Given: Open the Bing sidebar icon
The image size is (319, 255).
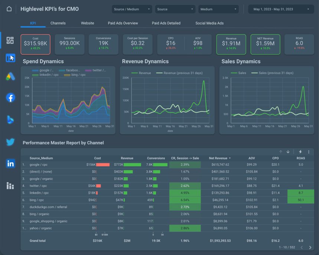Looking at the screenshot, I should (x=10, y=119).
